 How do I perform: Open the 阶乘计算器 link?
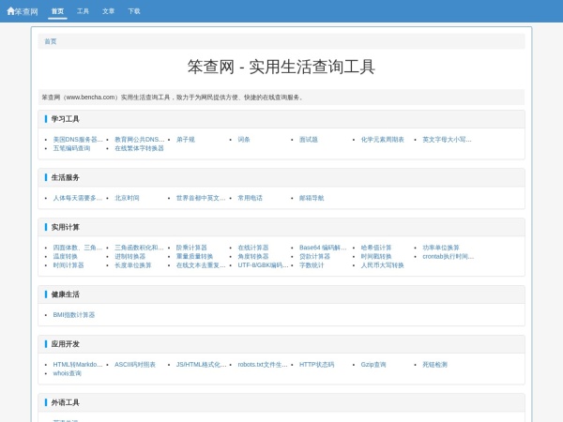191,248
